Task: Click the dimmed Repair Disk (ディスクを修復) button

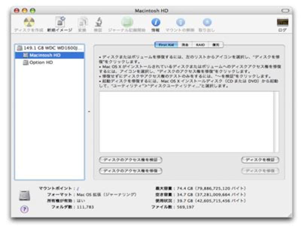Action: click(x=260, y=171)
